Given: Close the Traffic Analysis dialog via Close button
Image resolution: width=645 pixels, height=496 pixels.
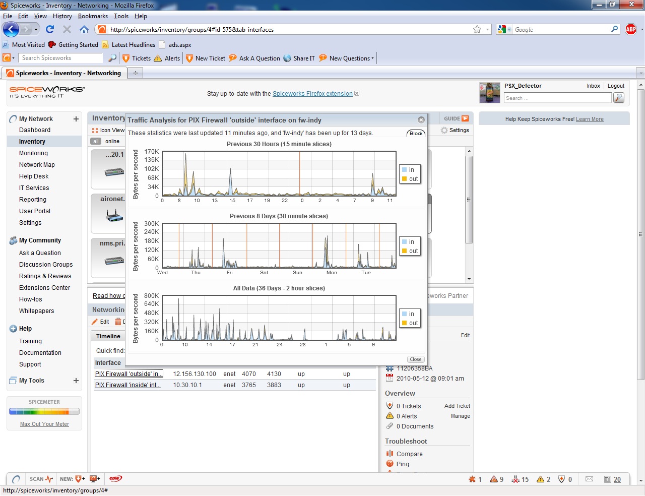Looking at the screenshot, I should 415,359.
